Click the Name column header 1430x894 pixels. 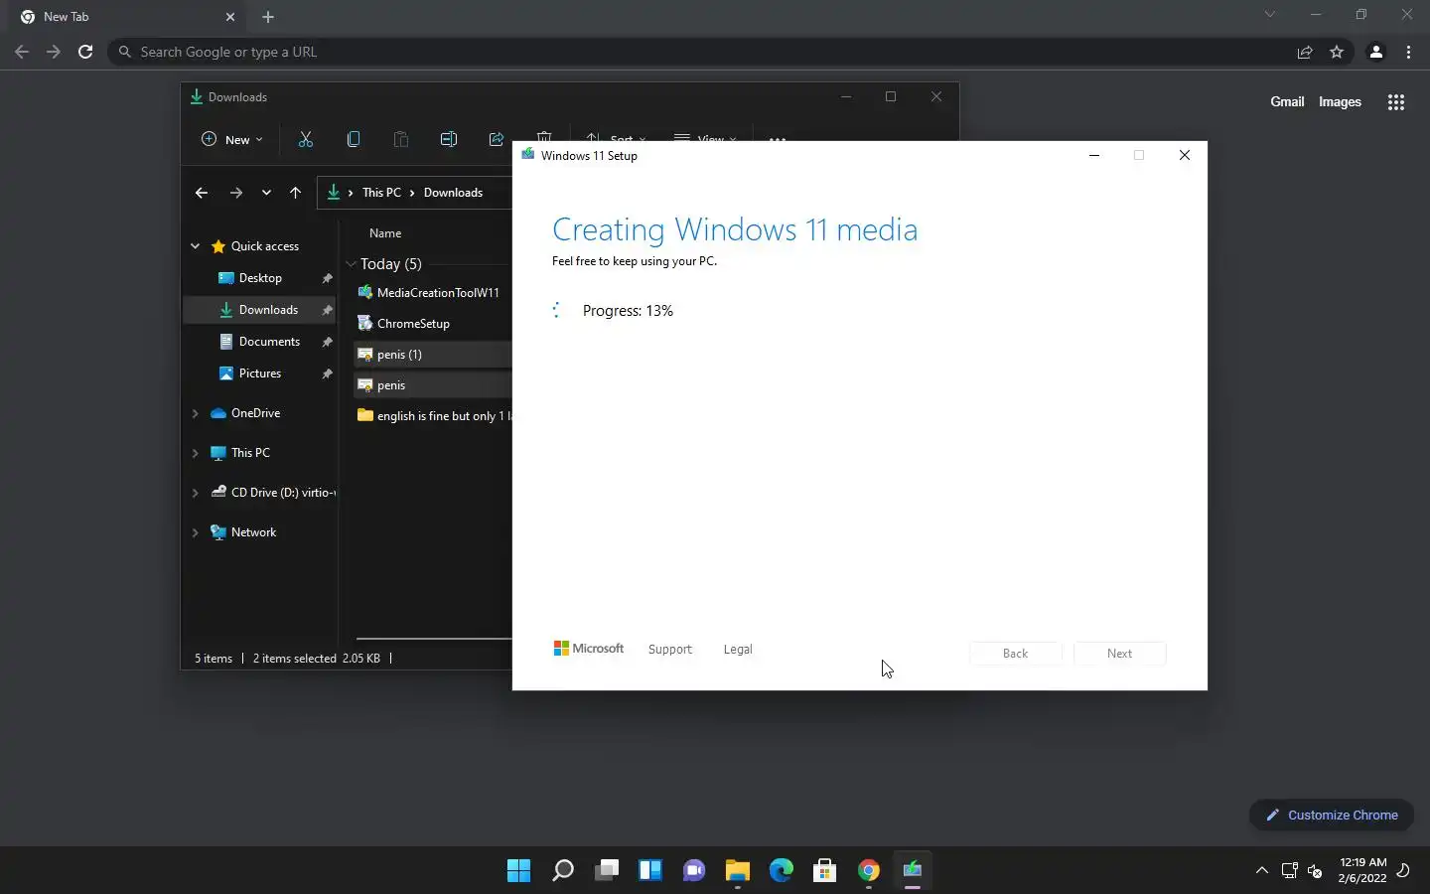(x=385, y=233)
